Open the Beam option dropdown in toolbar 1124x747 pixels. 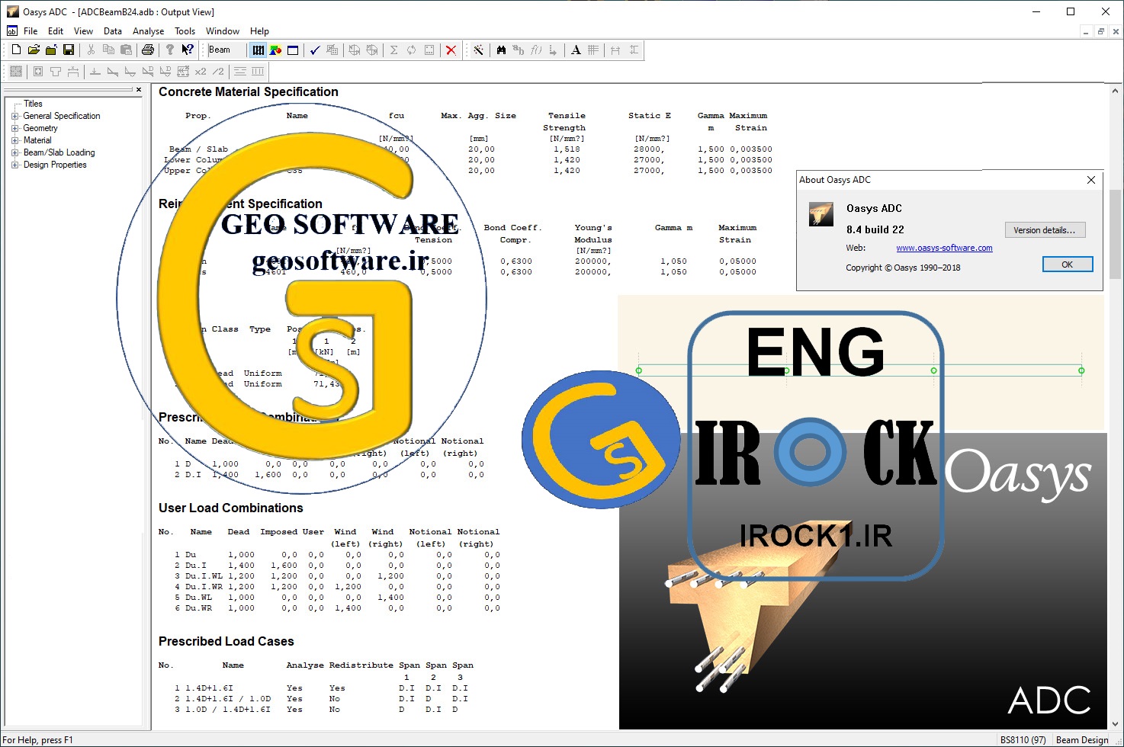pos(226,50)
